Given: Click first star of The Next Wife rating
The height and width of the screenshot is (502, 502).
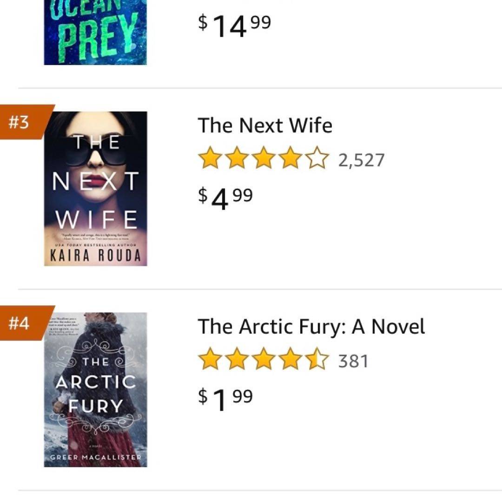Looking at the screenshot, I should 210,159.
